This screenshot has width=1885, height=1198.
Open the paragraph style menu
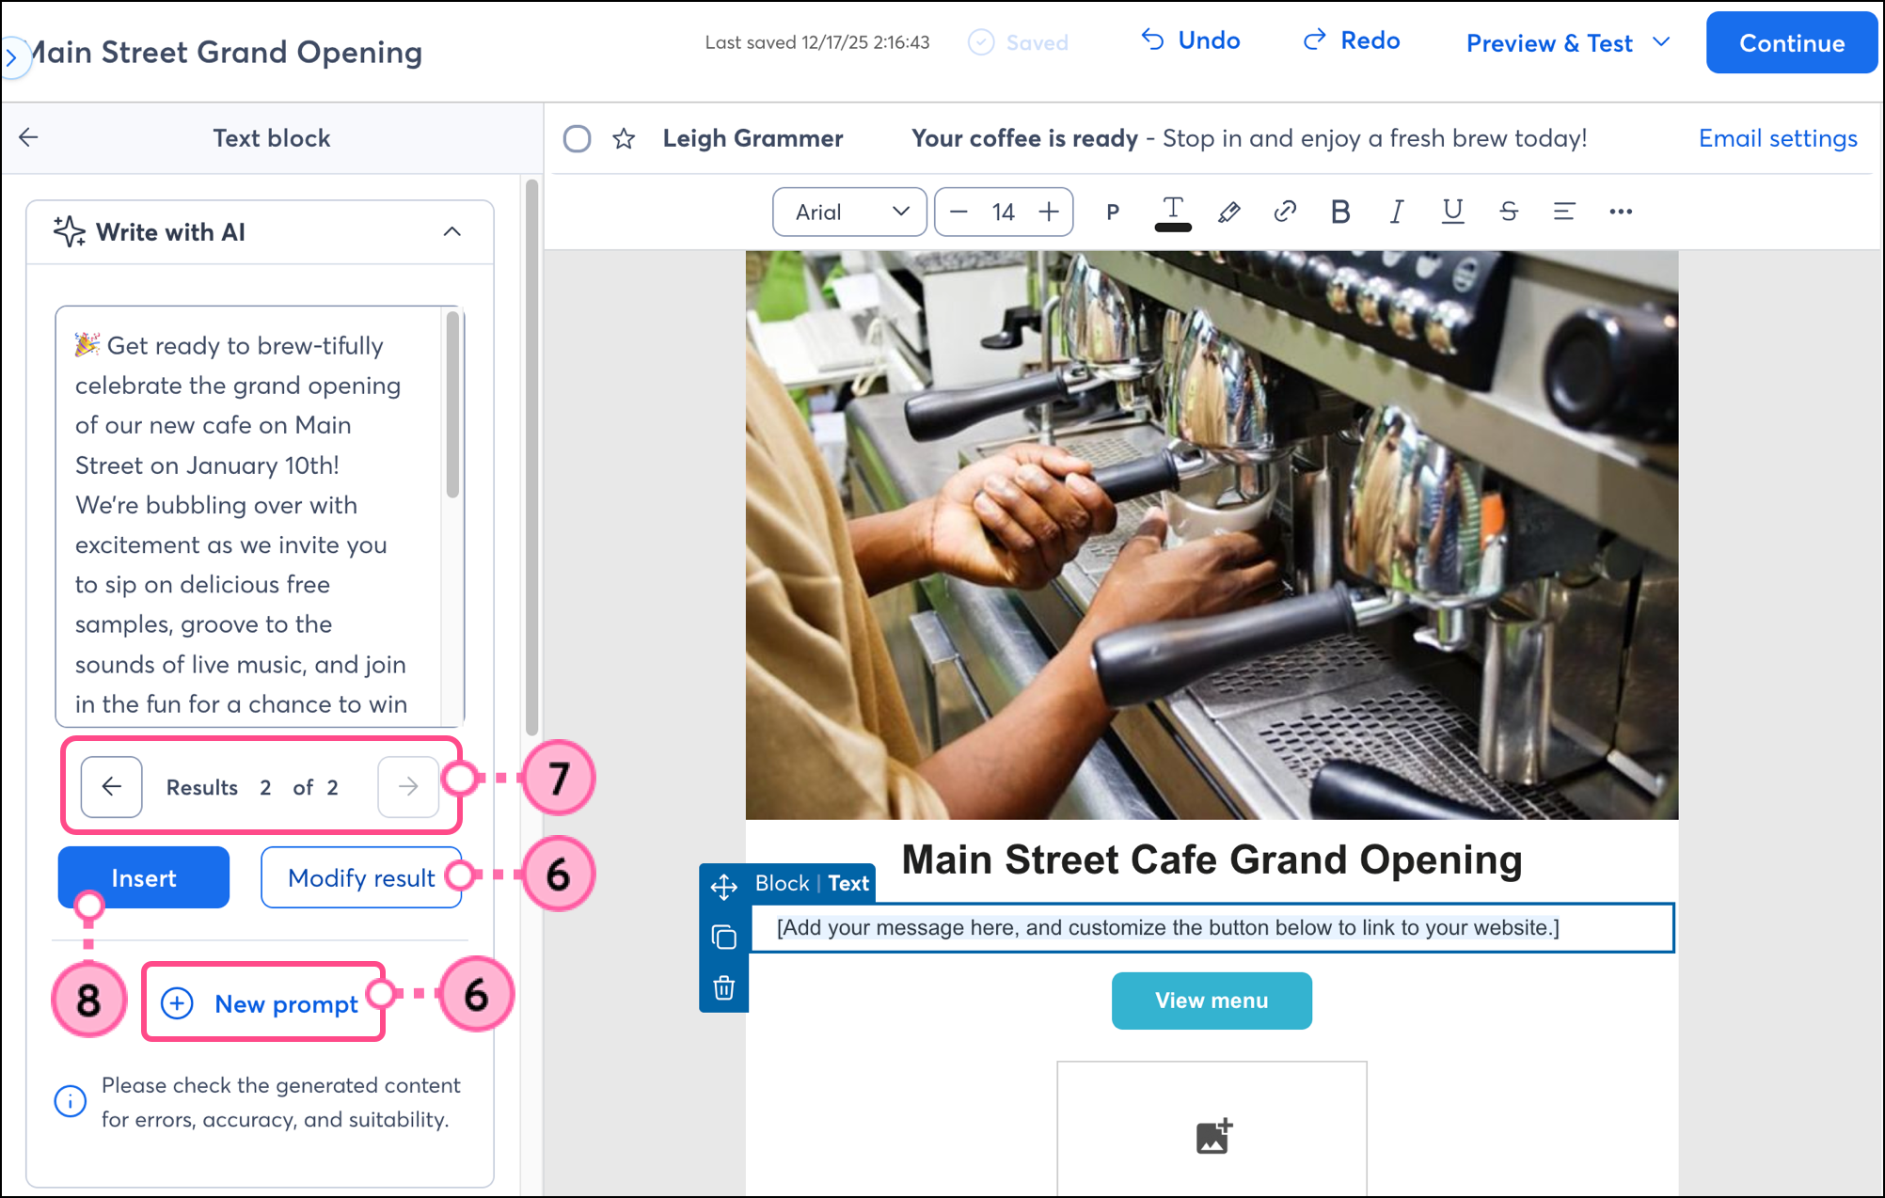[x=1113, y=212]
